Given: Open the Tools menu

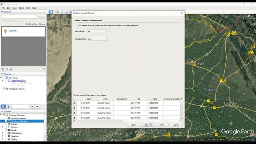Looking at the screenshot, I should (x=21, y=8).
